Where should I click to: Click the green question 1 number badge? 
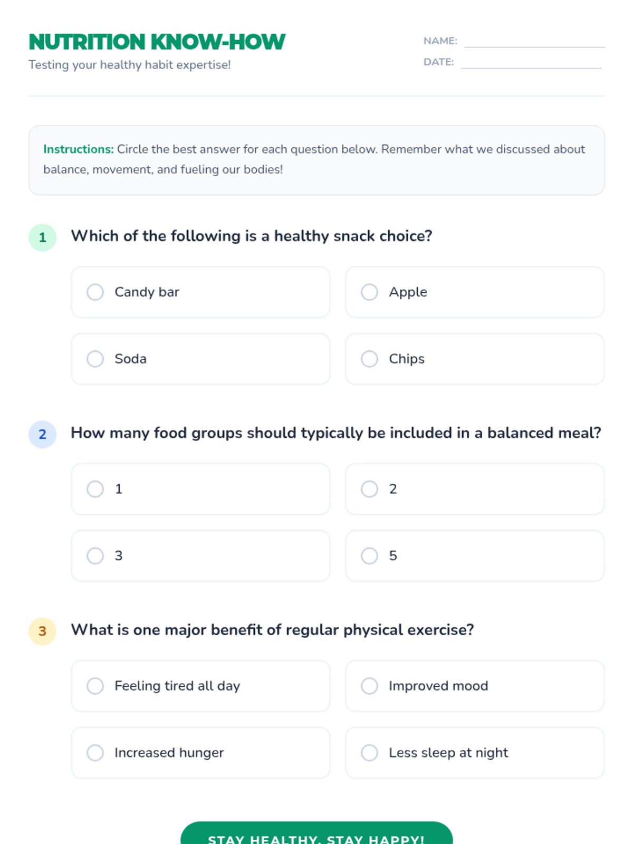[42, 237]
